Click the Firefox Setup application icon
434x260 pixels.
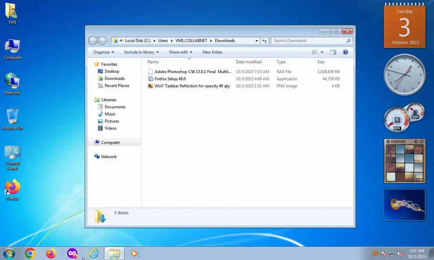[151, 79]
